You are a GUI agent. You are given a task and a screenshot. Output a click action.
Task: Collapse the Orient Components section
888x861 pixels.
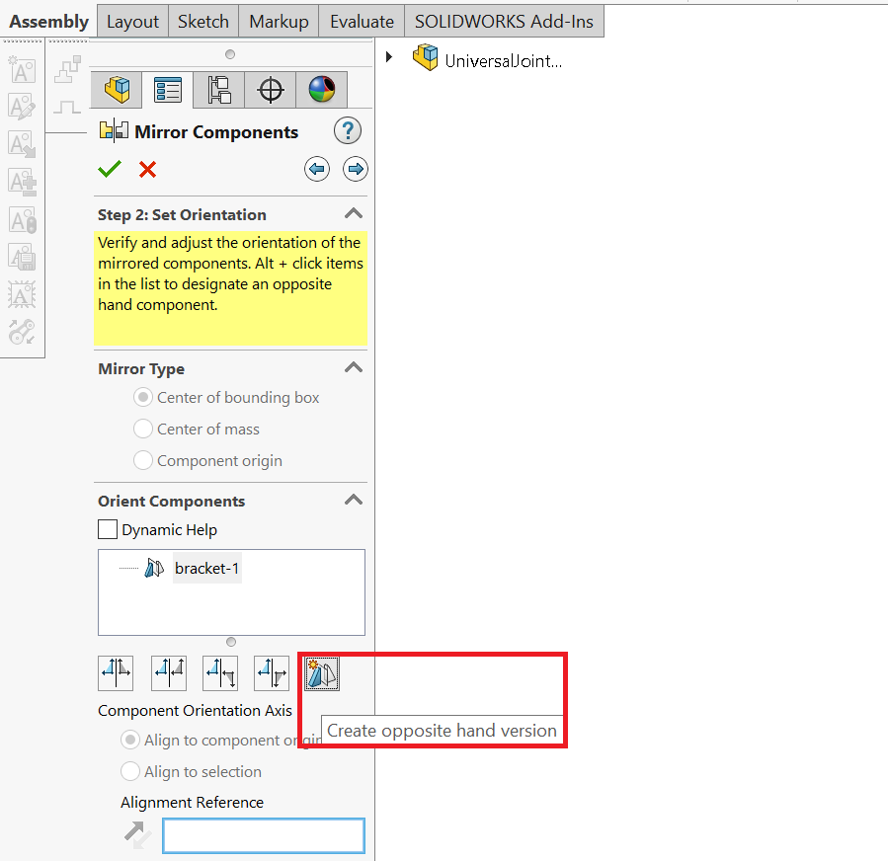(x=353, y=500)
